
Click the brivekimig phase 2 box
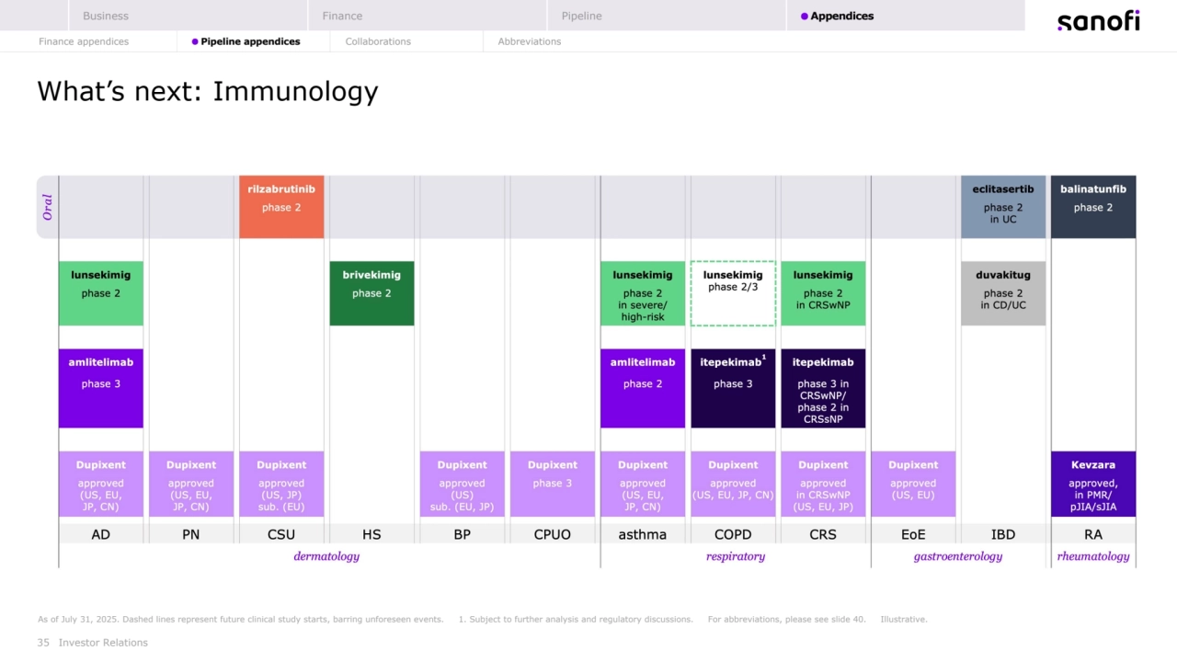[371, 293]
